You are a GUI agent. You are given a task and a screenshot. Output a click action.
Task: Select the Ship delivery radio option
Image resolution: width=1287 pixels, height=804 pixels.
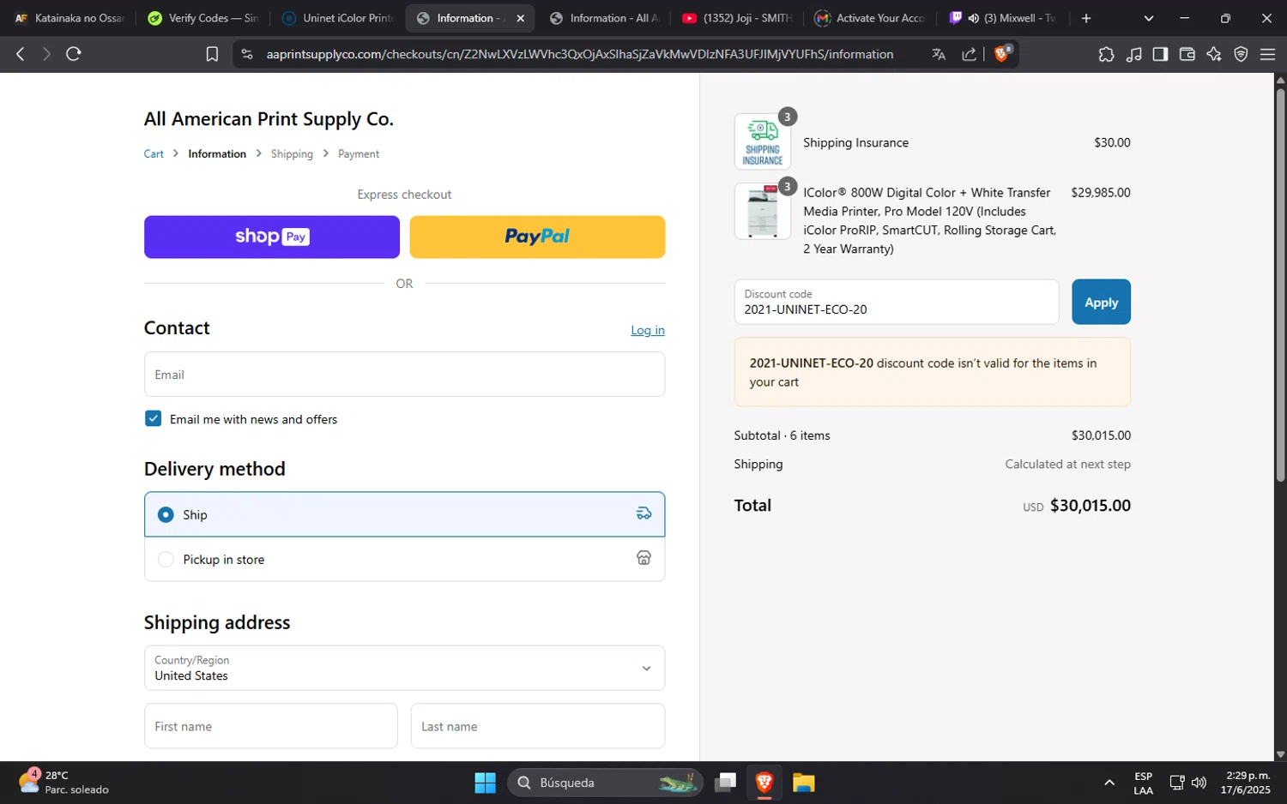[166, 515]
